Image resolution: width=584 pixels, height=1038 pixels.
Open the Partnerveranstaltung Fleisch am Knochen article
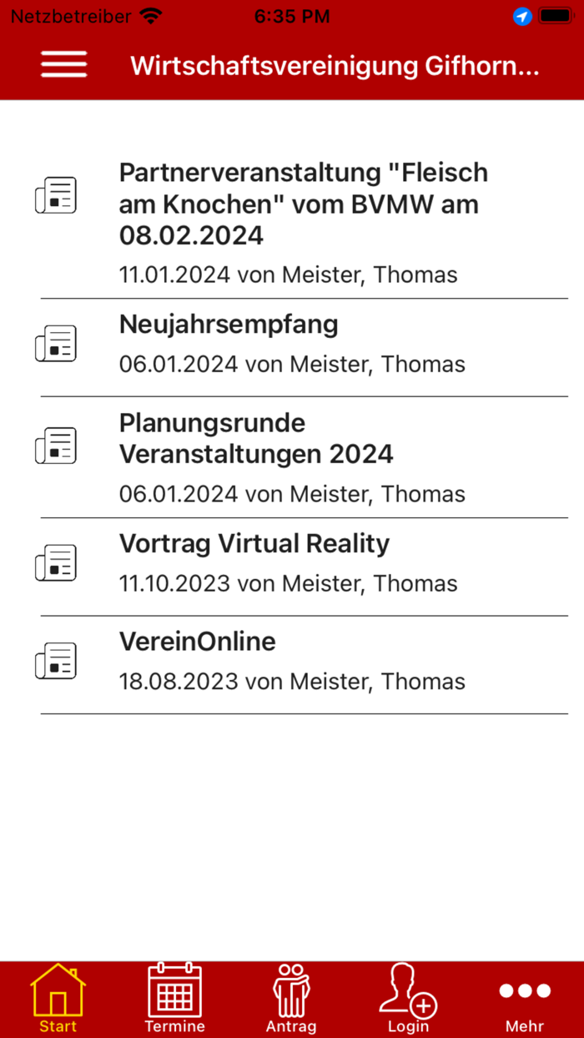pyautogui.click(x=304, y=204)
